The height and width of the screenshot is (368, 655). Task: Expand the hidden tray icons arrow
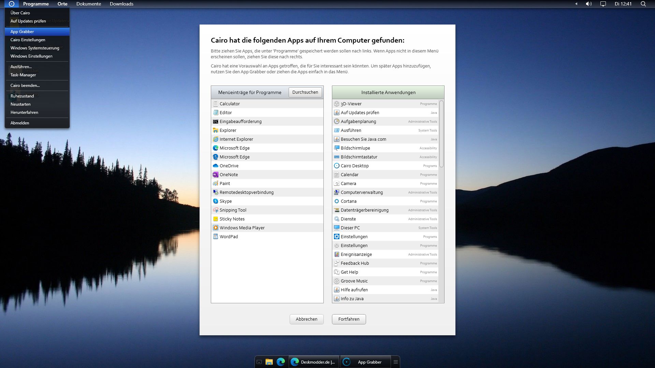tap(576, 4)
